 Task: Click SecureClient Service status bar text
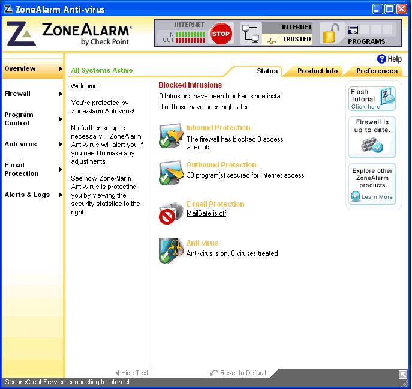[68, 382]
